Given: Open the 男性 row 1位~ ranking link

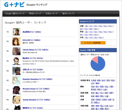Looking at the screenshot, I should tap(87, 32).
